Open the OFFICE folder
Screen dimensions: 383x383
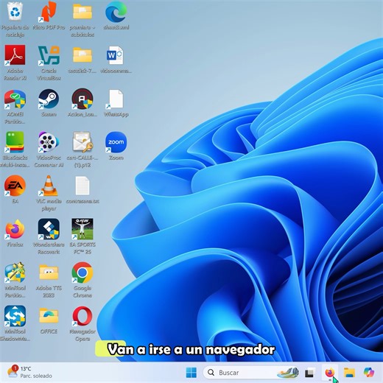click(49, 316)
